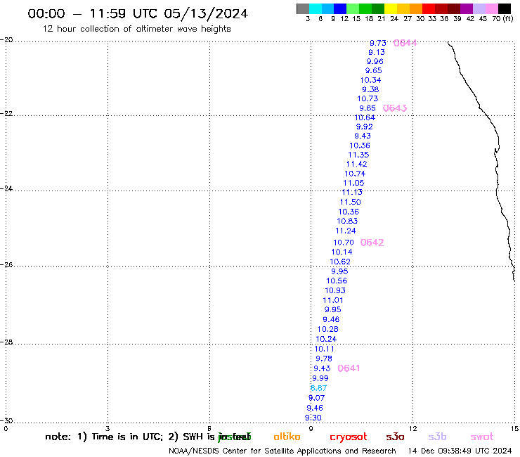Image resolution: width=520 pixels, height=457 pixels.
Task: Select the 9.30 value at the track bottom
Action: point(313,418)
